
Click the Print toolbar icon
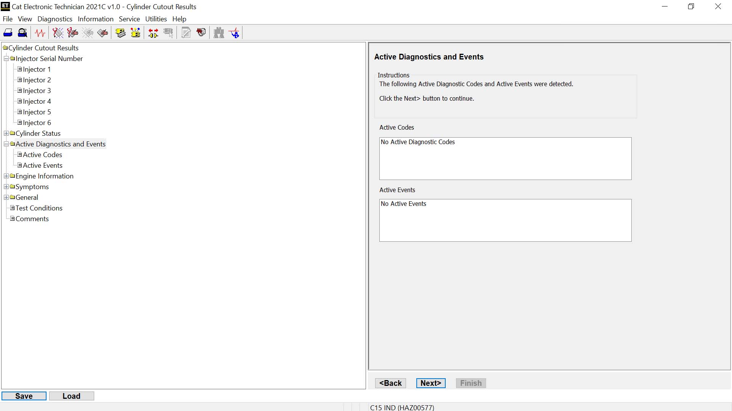point(8,33)
